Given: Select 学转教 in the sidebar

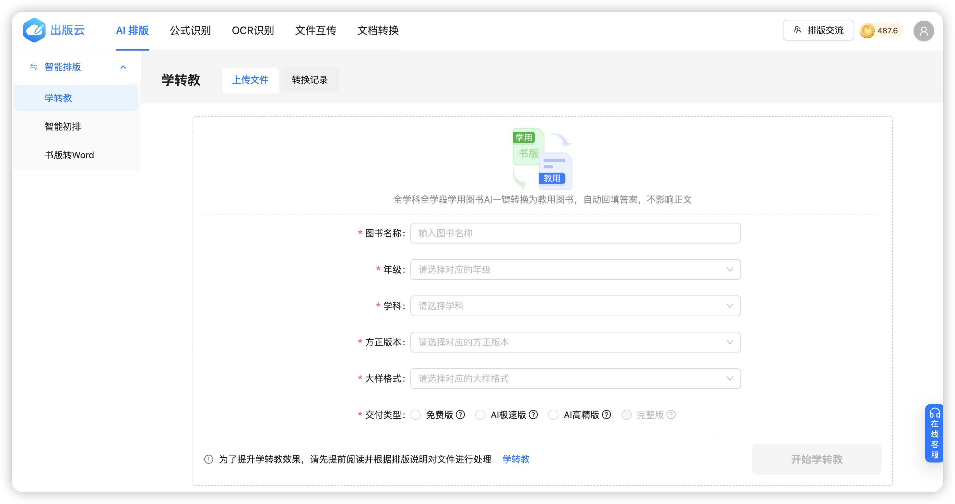Looking at the screenshot, I should [76, 98].
